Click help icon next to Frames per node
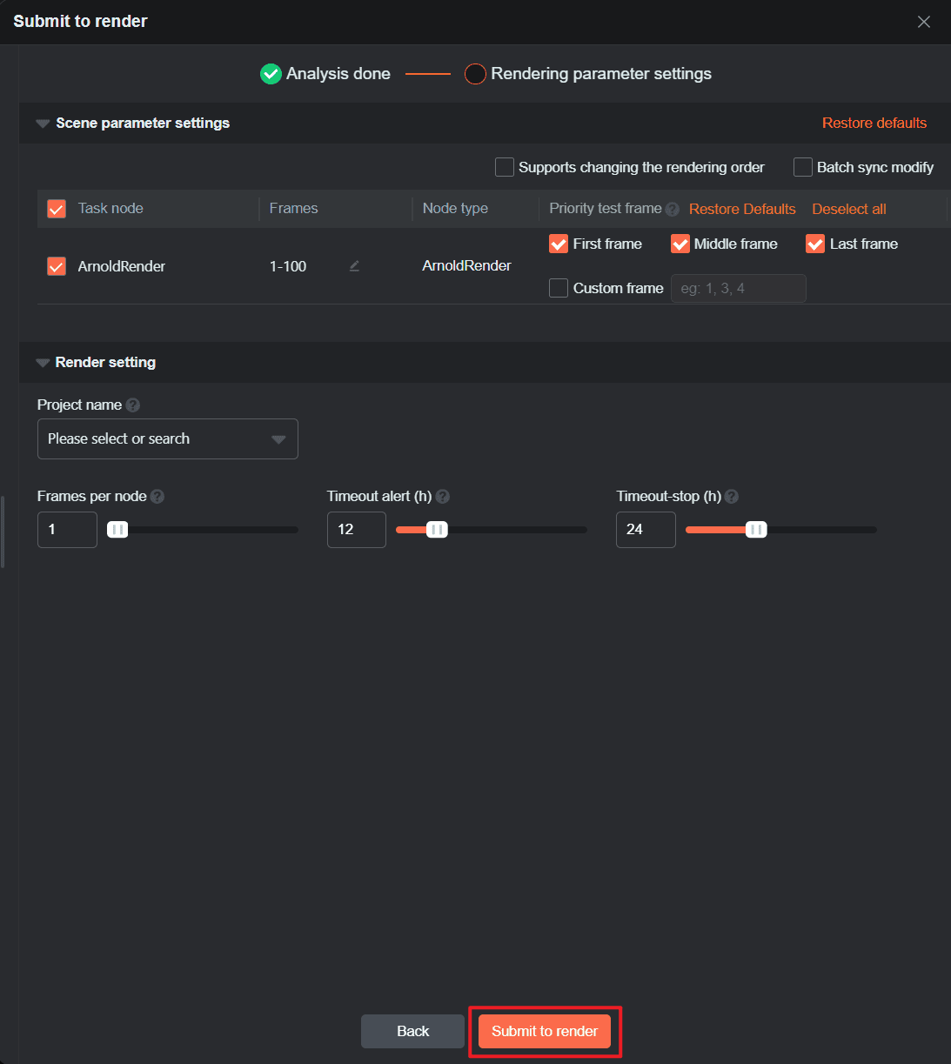The image size is (951, 1064). coord(157,496)
